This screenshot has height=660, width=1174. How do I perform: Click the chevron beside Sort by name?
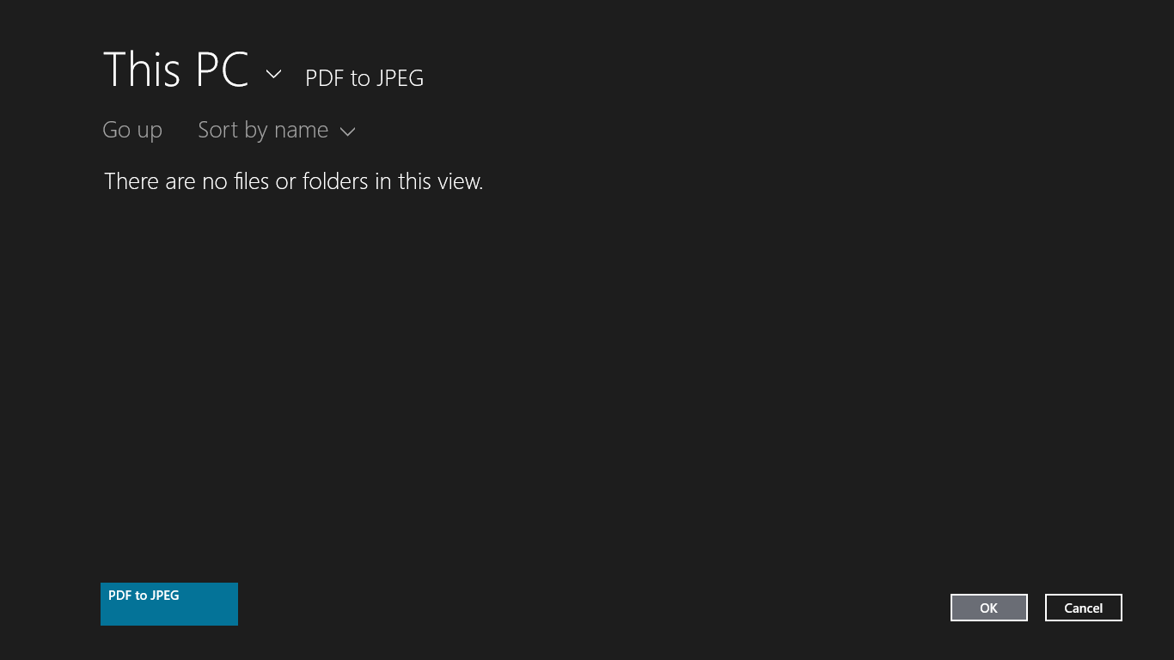[347, 131]
